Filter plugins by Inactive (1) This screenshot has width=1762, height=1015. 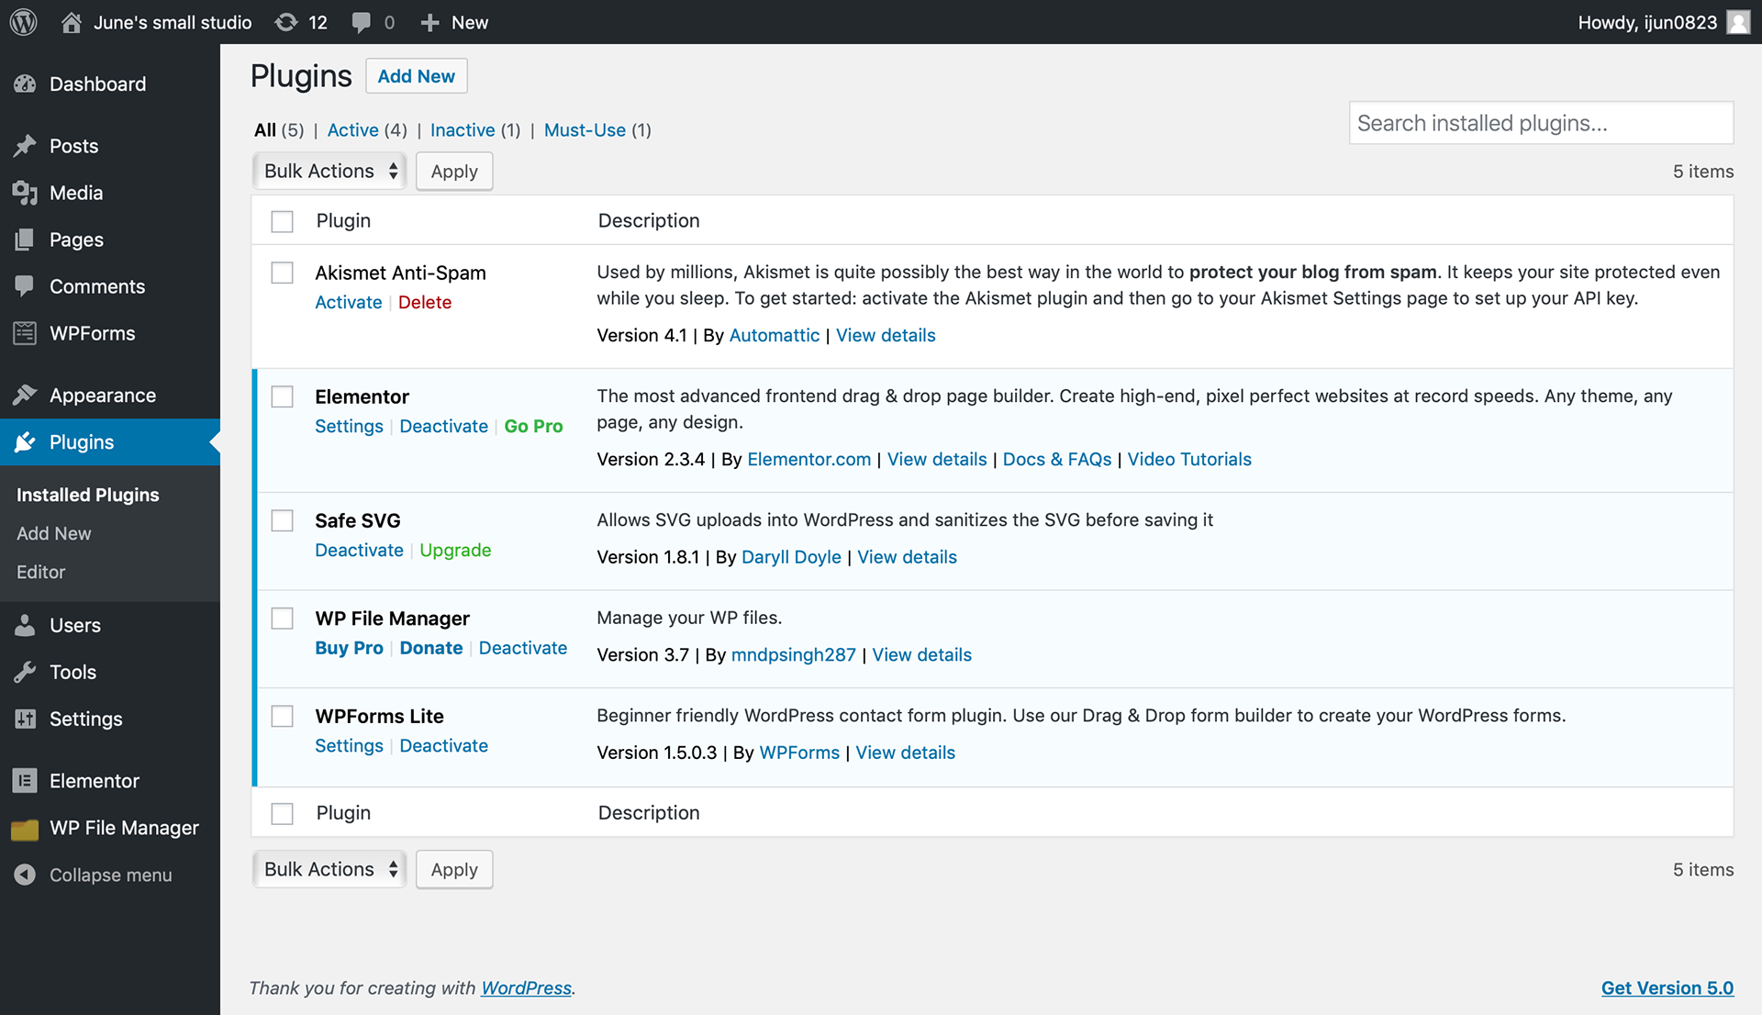tap(475, 130)
